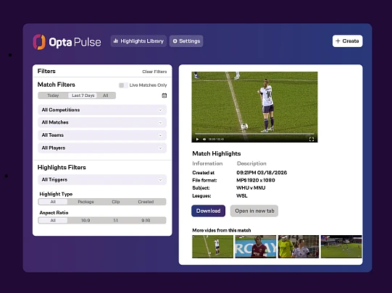Click the bar chart Highlights Library icon
This screenshot has width=392, height=293.
[x=115, y=41]
